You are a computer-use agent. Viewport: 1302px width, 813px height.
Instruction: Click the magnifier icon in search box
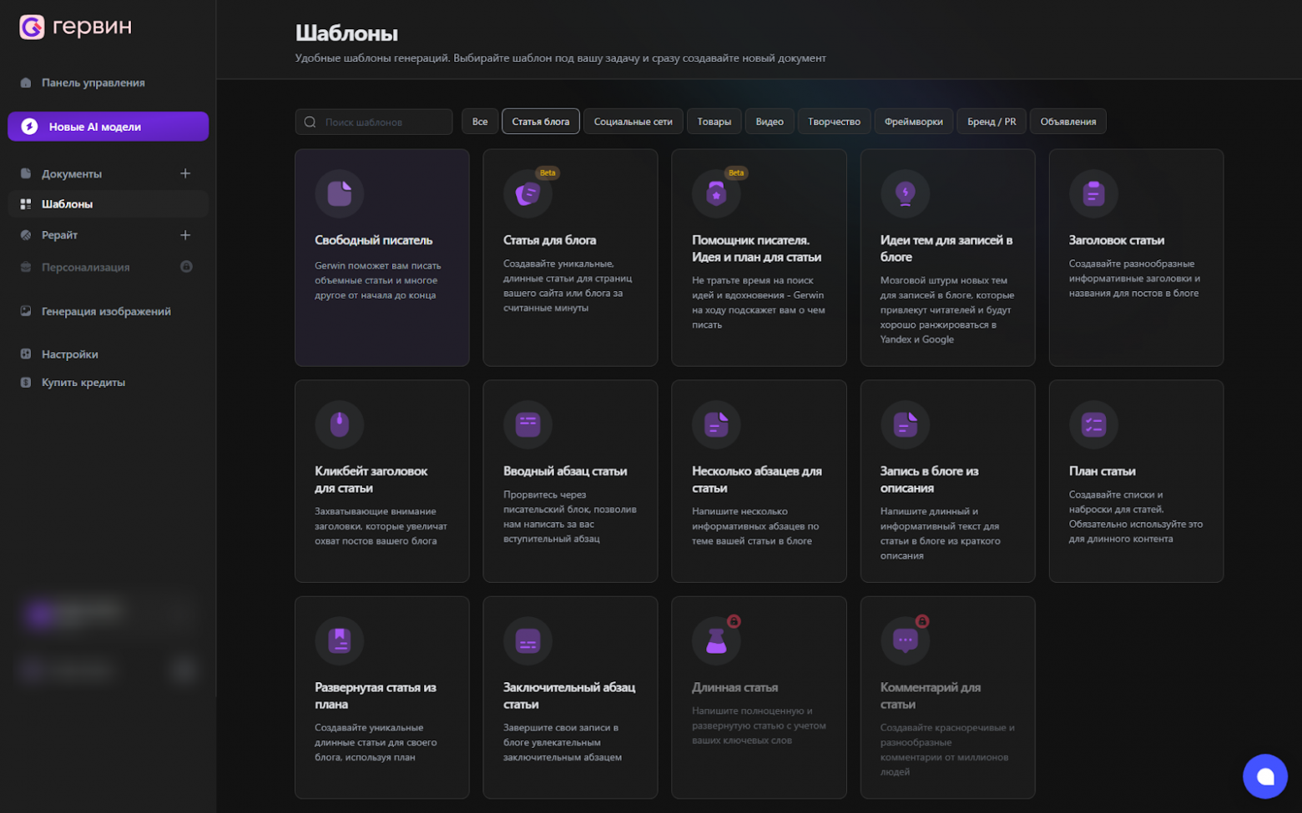310,122
